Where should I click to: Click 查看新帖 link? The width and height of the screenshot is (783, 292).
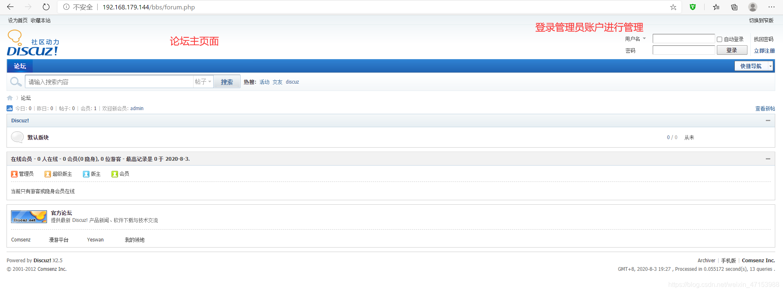pyautogui.click(x=765, y=108)
